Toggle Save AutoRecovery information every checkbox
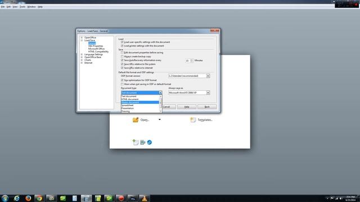The image size is (360, 202). coord(122,60)
